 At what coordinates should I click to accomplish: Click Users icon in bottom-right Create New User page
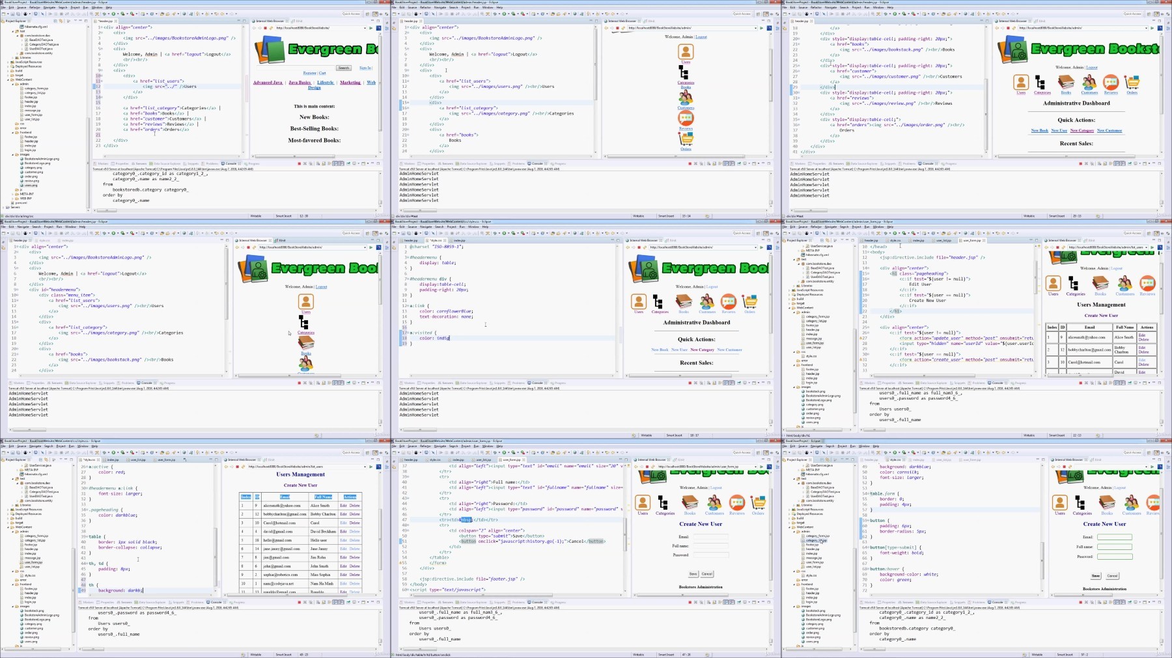[x=1060, y=502]
